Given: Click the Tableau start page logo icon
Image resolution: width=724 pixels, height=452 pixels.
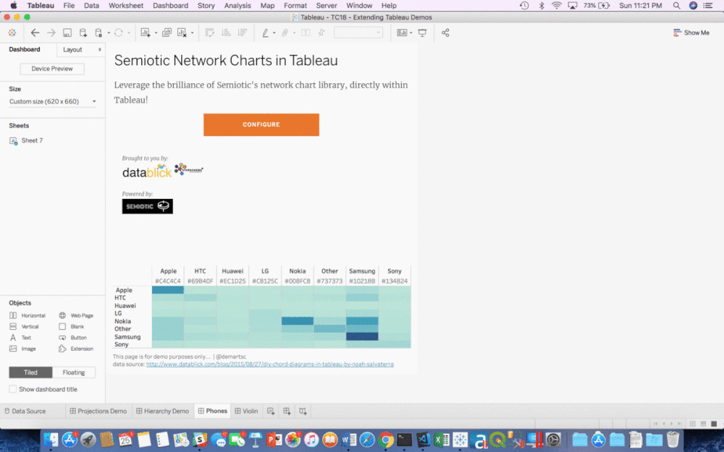Looking at the screenshot, I should pos(12,33).
